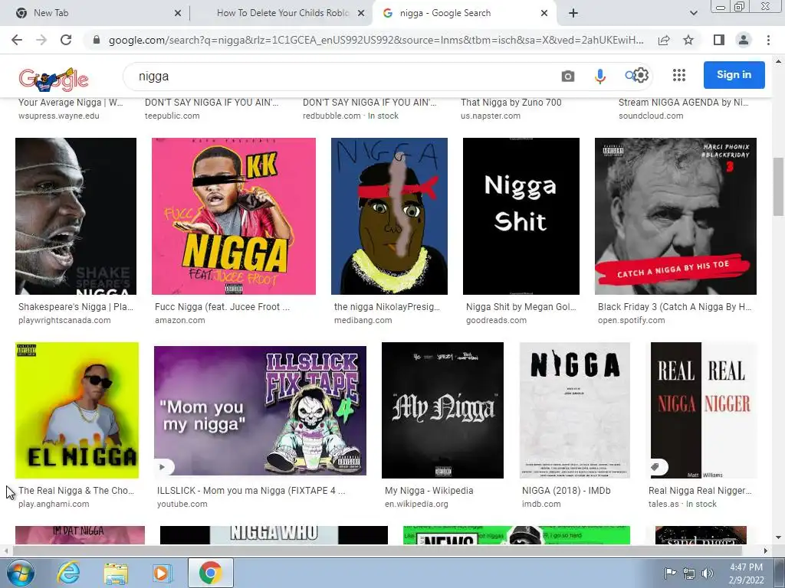Screen dimensions: 785x588
Task: Click the Google doodle logo
Action: click(54, 79)
